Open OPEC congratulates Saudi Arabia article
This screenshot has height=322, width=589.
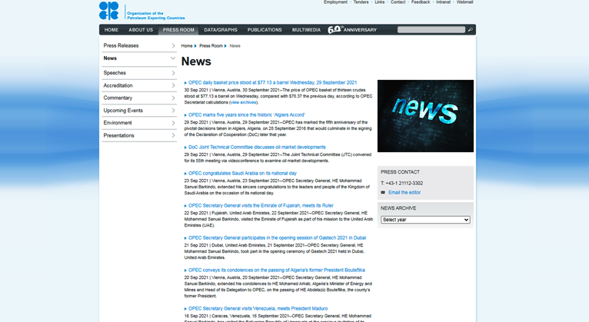[243, 174]
